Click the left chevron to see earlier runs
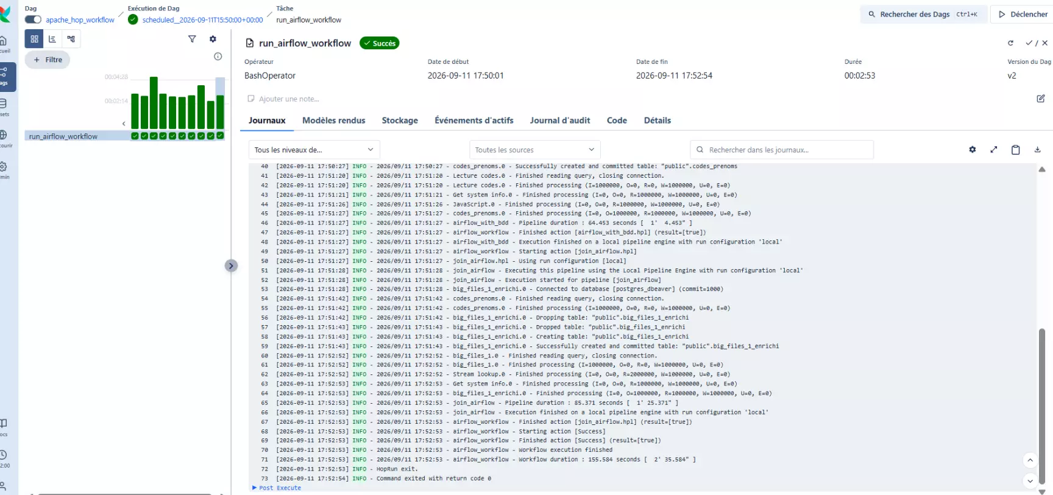Image resolution: width=1053 pixels, height=495 pixels. (x=124, y=124)
